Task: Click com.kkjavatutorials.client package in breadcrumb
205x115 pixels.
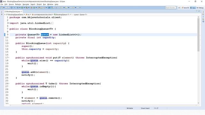Action: 42,15
